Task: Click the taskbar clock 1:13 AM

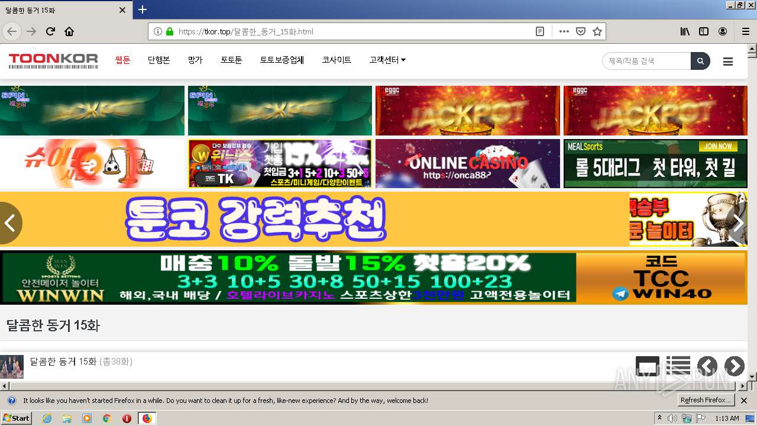Action: [x=727, y=418]
